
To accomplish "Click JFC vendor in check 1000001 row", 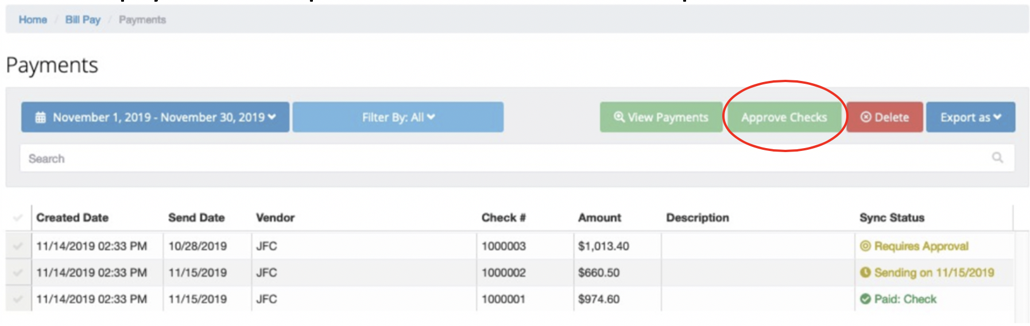I will pos(266,299).
